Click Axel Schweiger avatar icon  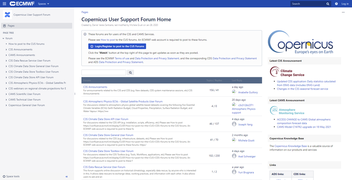(x=234, y=156)
